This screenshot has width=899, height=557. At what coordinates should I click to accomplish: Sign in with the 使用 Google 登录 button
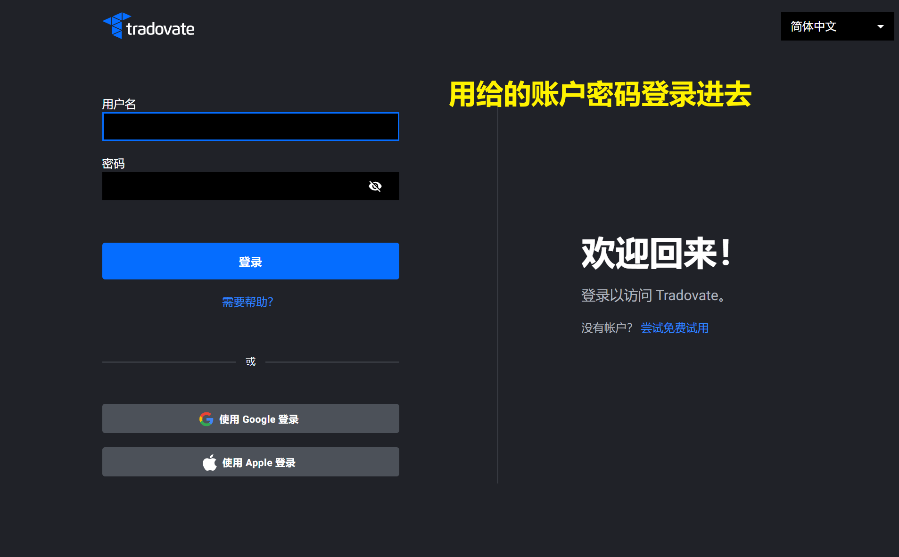[250, 418]
